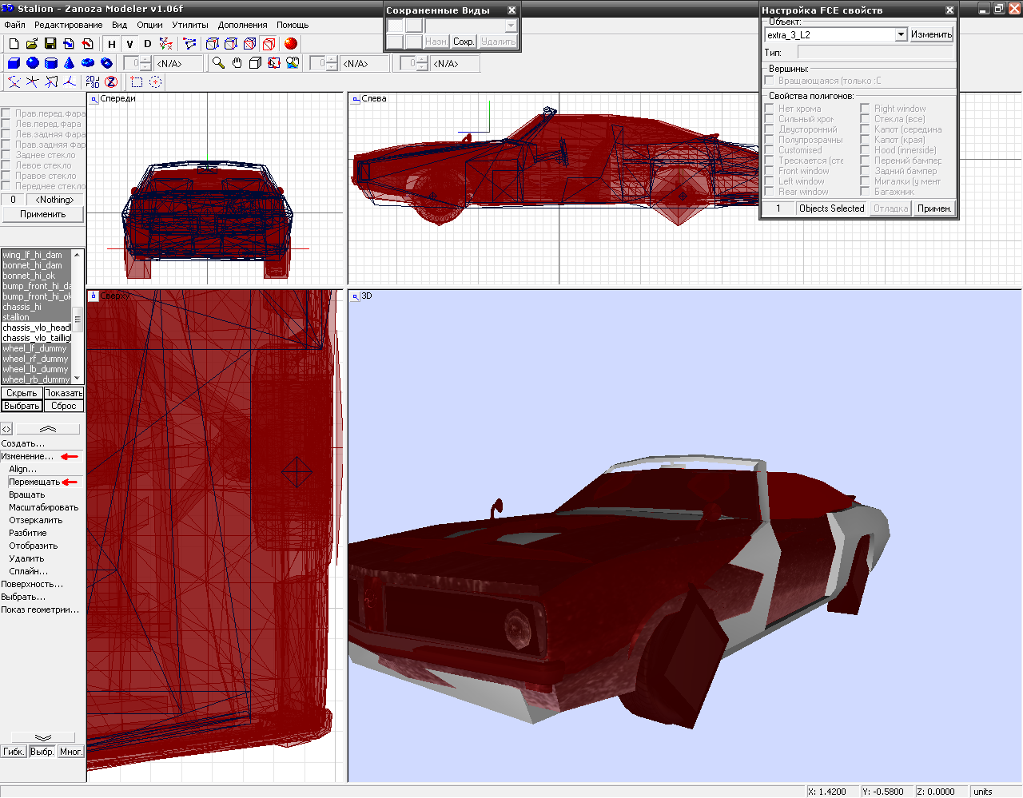1023x798 pixels.
Task: Toggle the 2D/3D mode icon
Action: coord(93,81)
